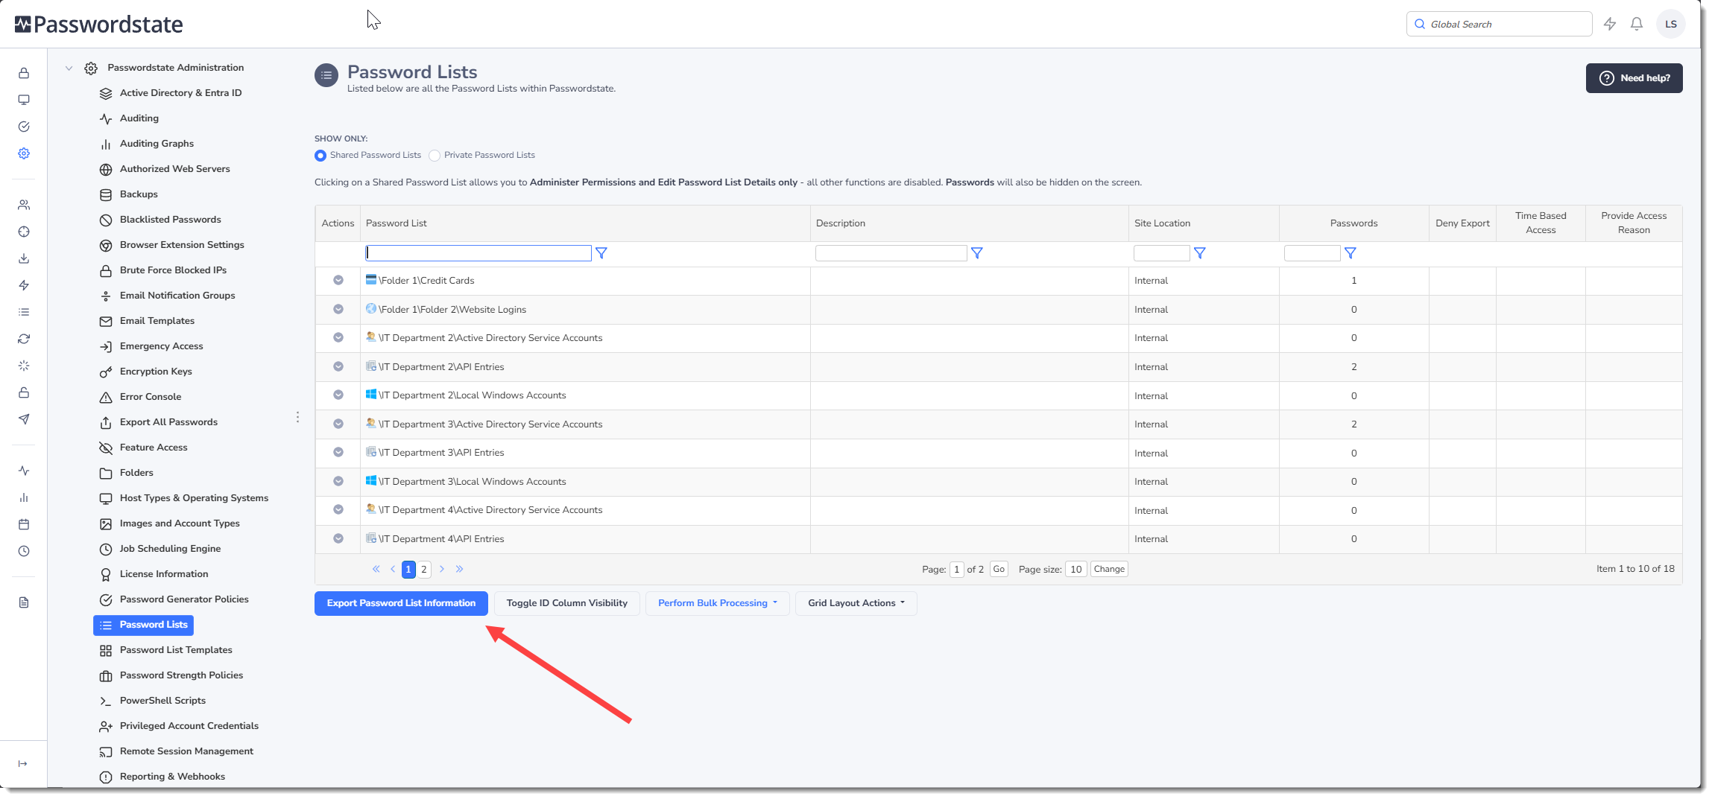Go to Backups in the admin menu
Viewport: 1712px width, 799px height.
click(139, 194)
